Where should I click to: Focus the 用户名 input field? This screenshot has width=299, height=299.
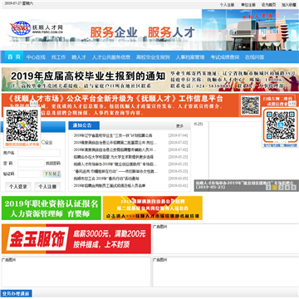coord(39,153)
